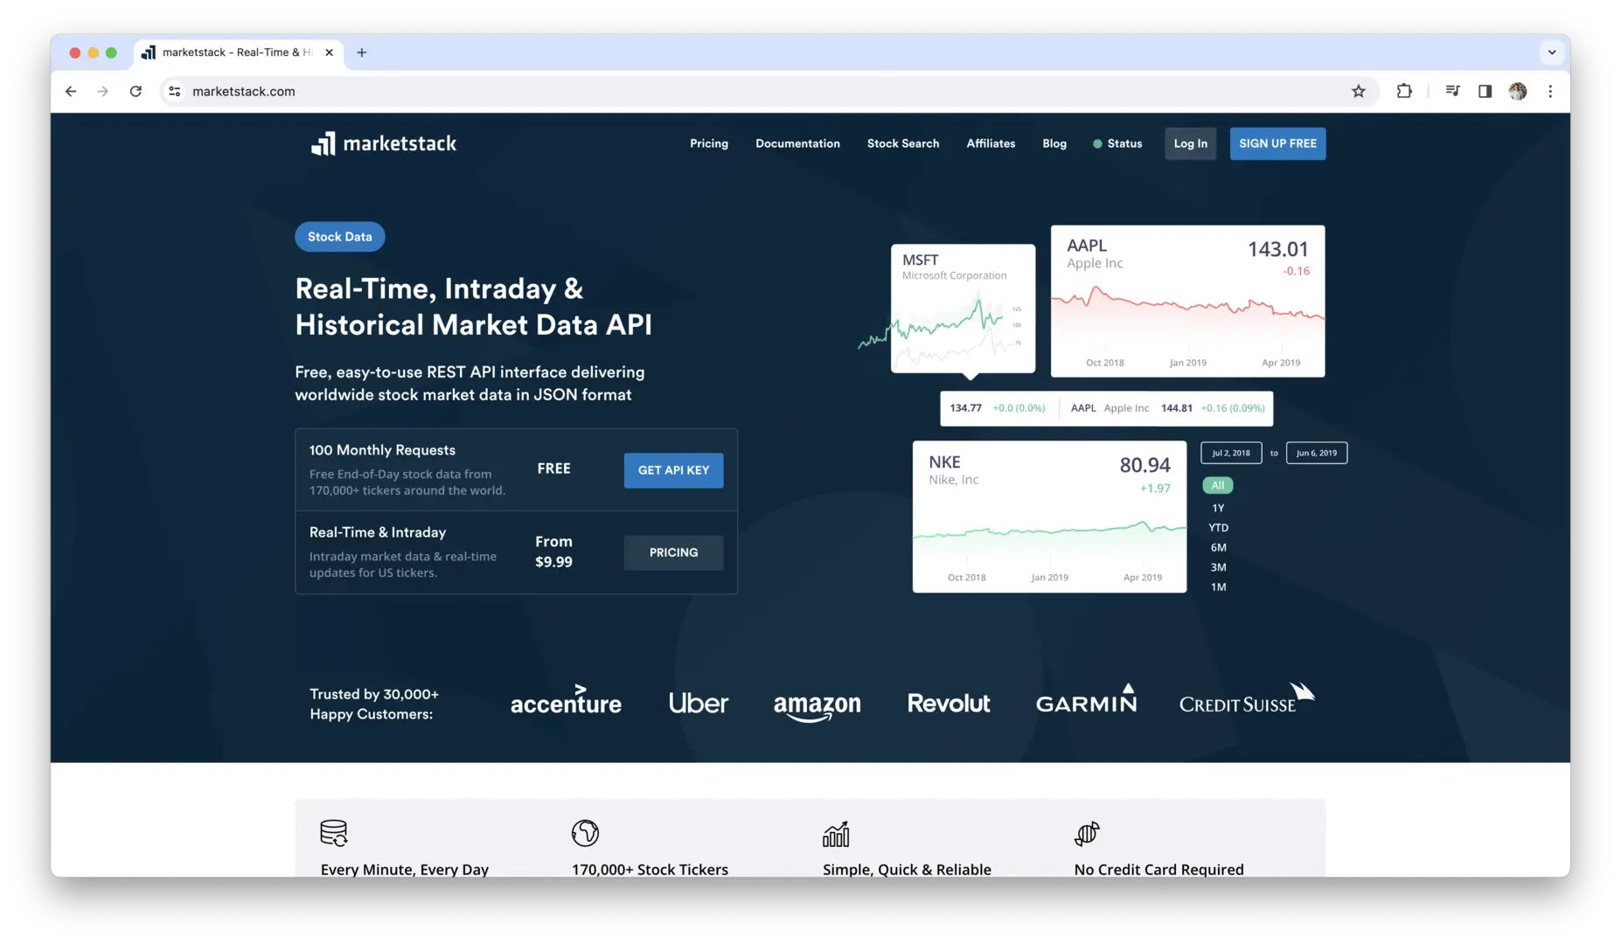
Task: Open the Pricing nav link
Action: click(x=708, y=143)
